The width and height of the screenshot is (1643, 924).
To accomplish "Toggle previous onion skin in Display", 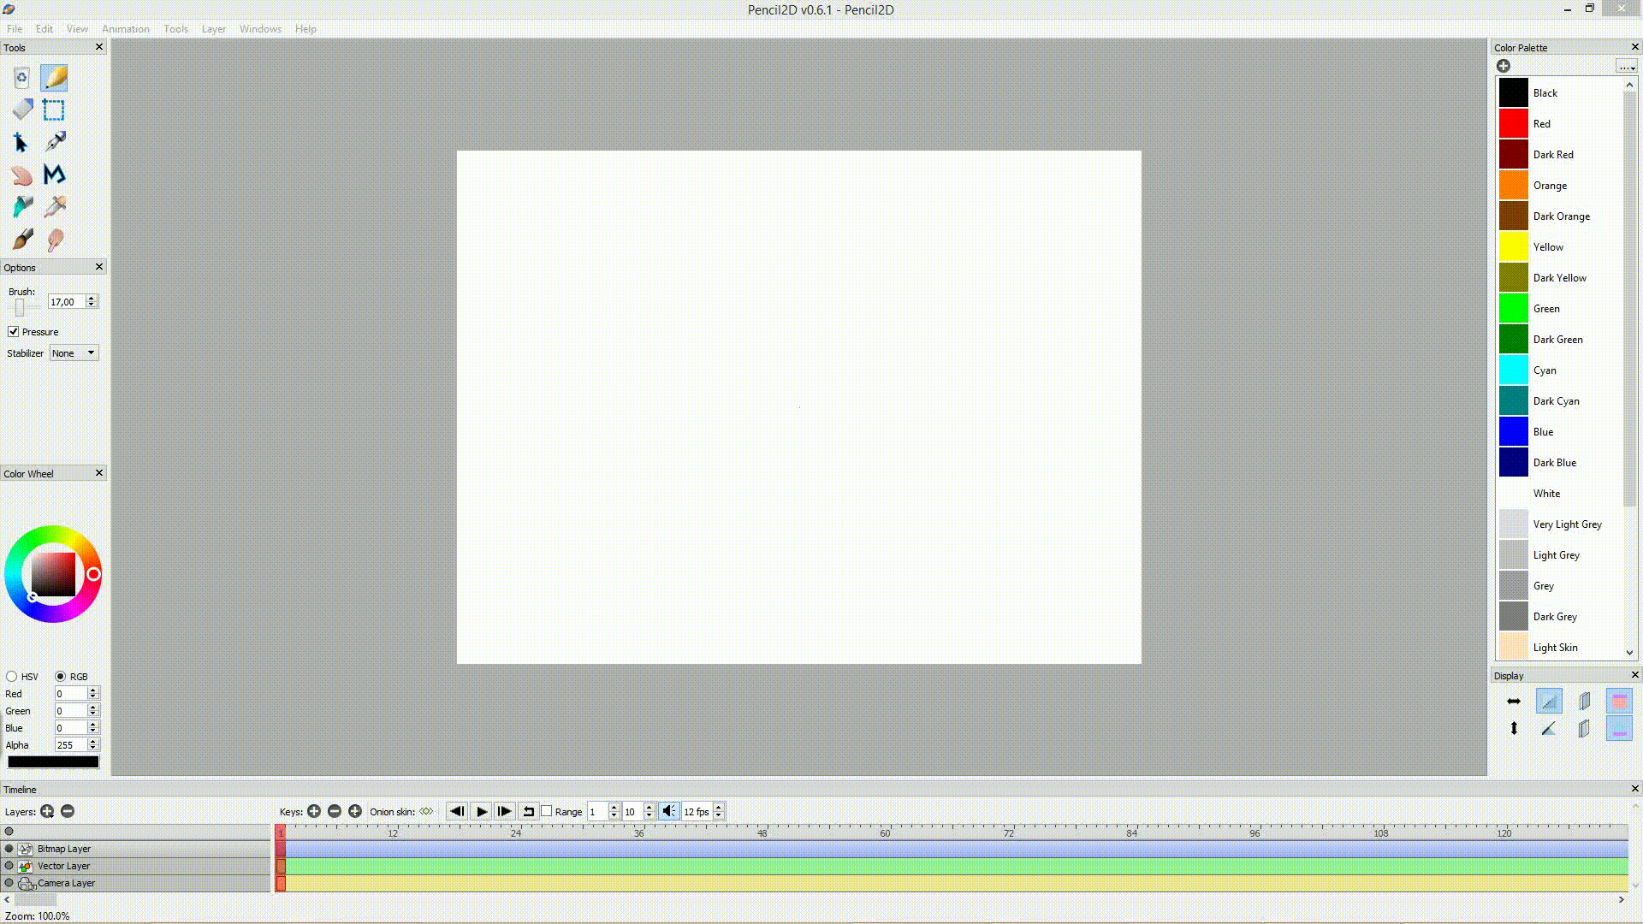I will click(x=1584, y=702).
